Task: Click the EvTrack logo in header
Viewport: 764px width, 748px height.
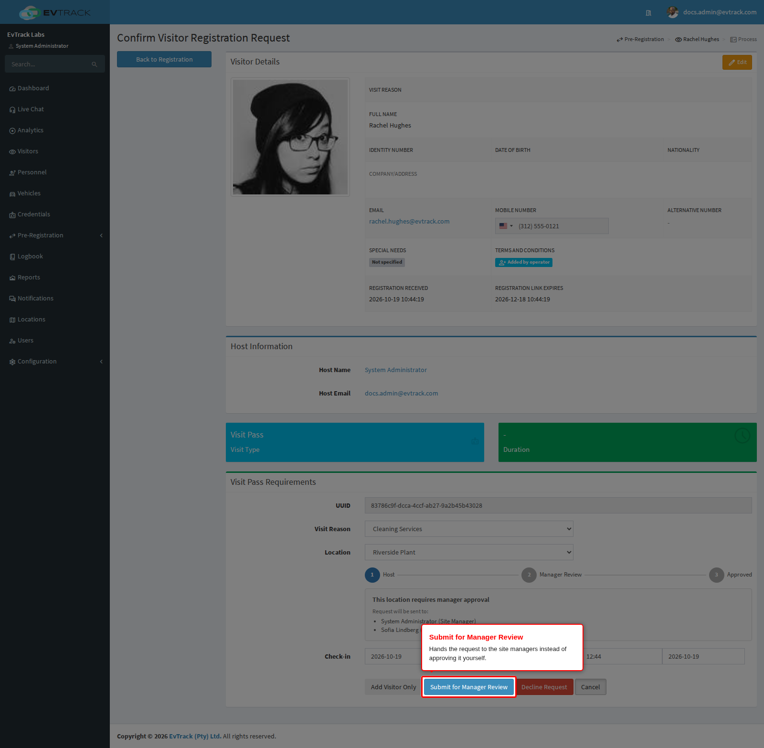Action: [55, 12]
